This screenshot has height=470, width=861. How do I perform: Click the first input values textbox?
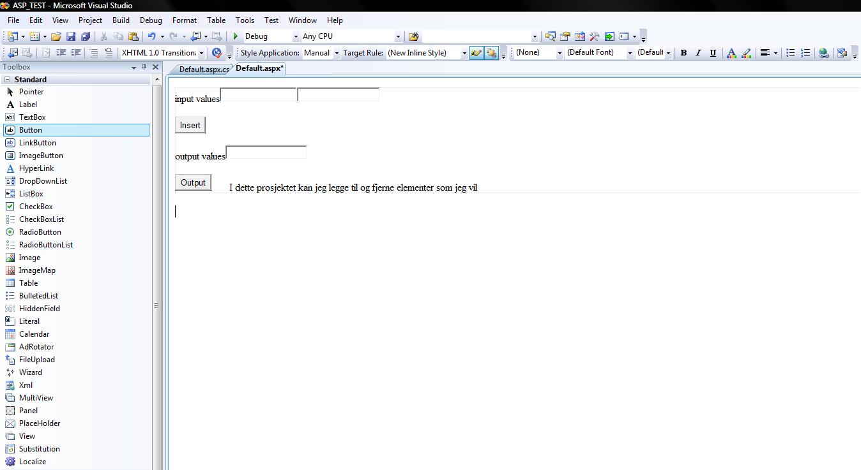(259, 95)
